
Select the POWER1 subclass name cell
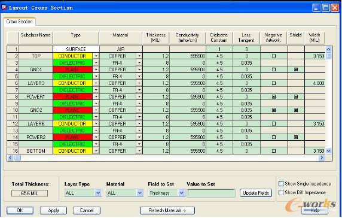(36, 97)
